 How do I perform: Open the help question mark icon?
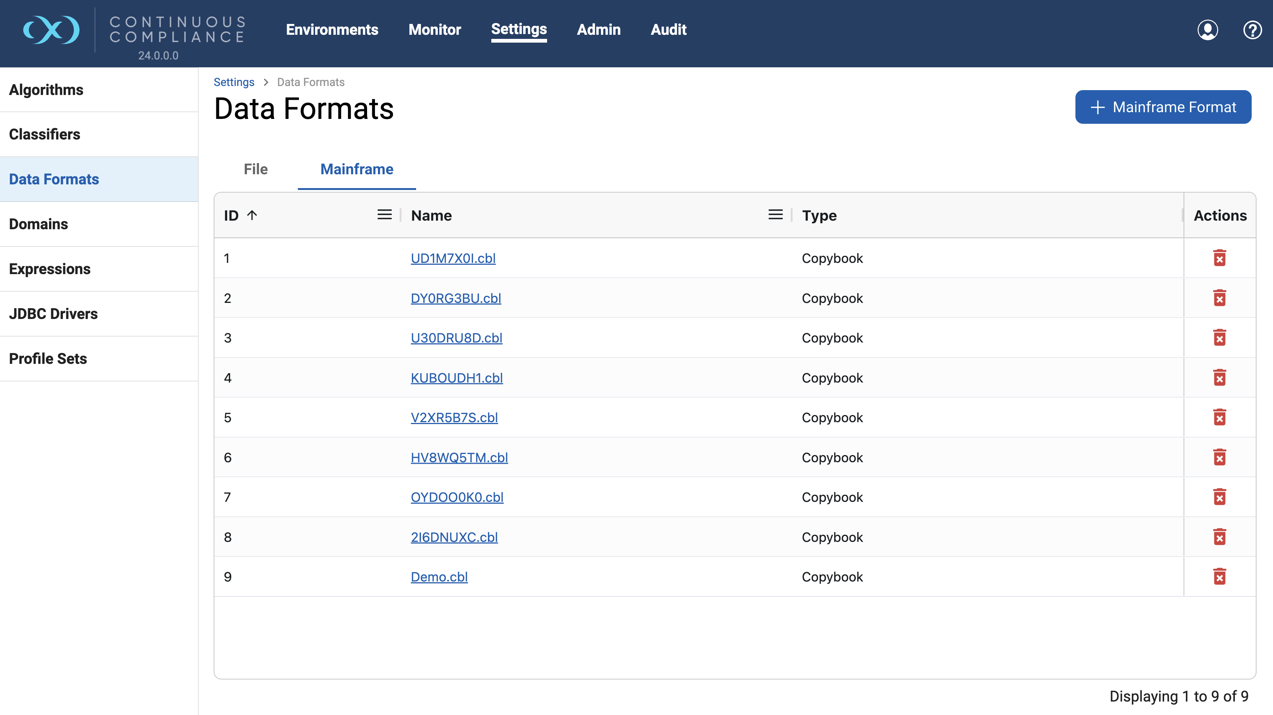pos(1252,30)
